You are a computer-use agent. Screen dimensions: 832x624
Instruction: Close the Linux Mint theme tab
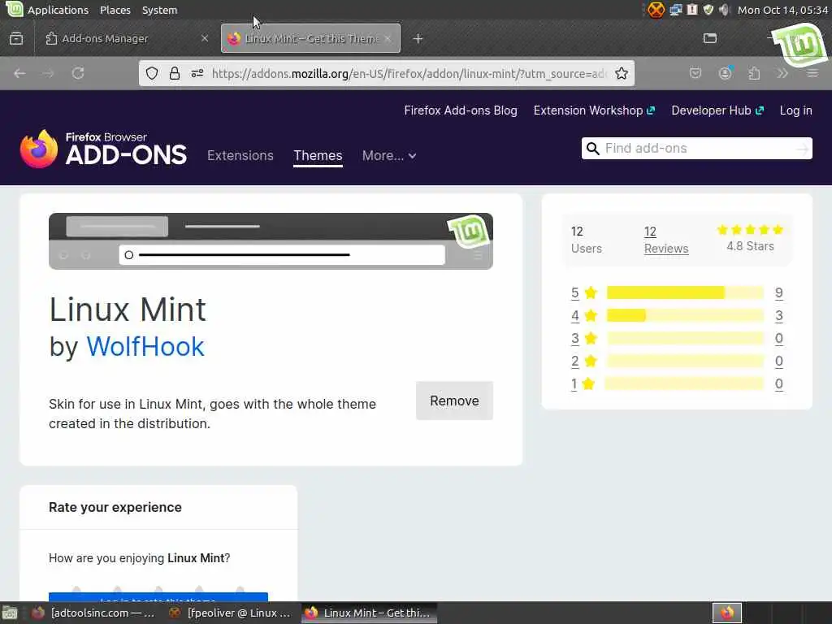388,38
